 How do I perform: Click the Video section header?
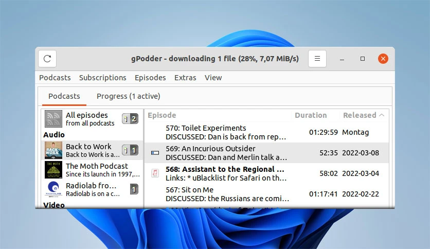[x=54, y=205]
